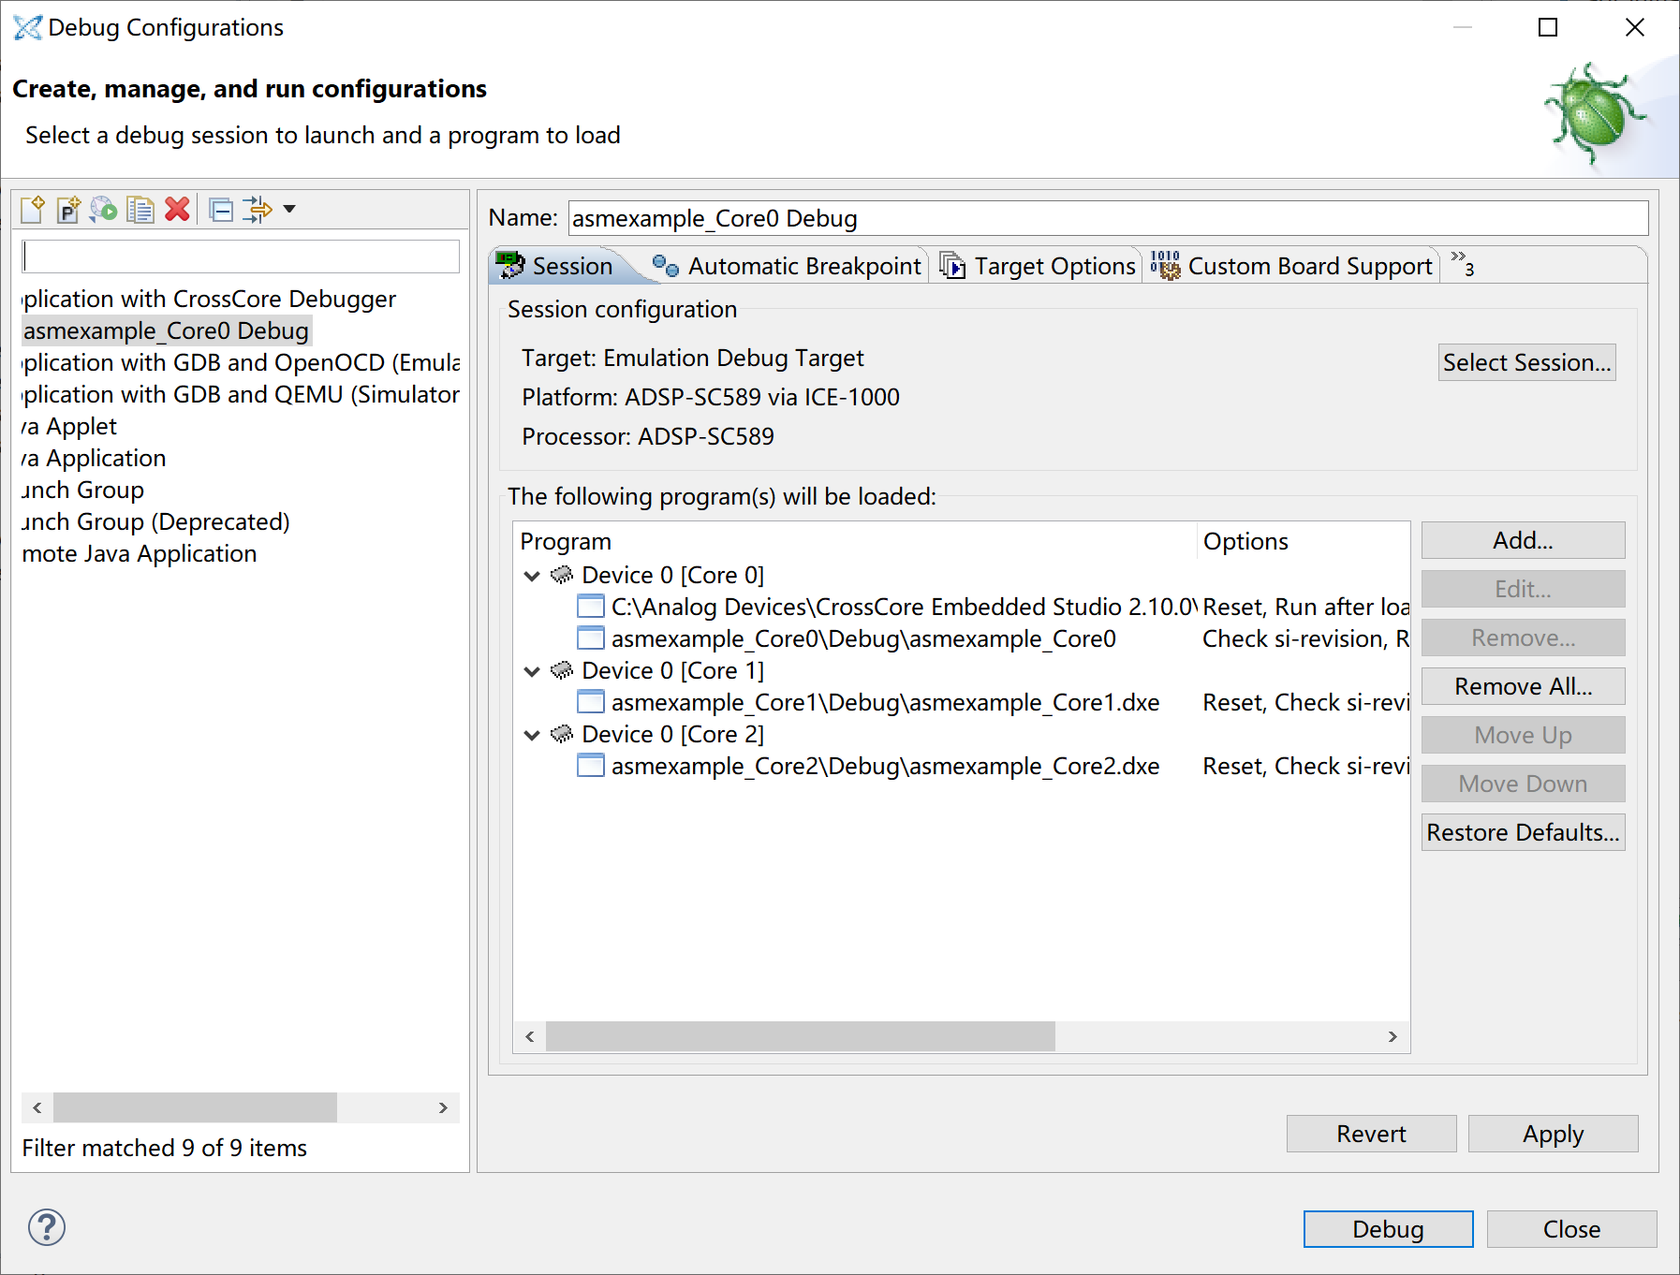This screenshot has width=1680, height=1275.
Task: Click right arrow of configuration list scrollbar
Action: [443, 1107]
